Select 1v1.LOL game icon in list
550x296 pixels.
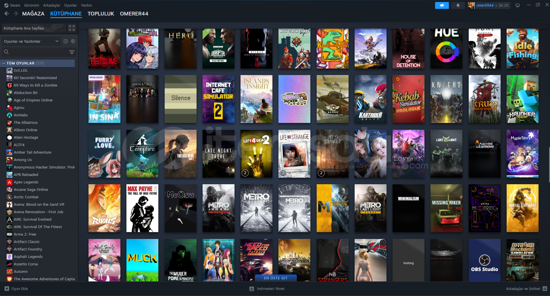coord(9,70)
